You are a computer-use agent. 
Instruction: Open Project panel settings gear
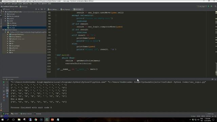[x=42, y=9]
